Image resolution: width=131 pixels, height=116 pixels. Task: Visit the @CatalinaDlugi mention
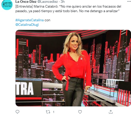pyautogui.click(x=27, y=25)
